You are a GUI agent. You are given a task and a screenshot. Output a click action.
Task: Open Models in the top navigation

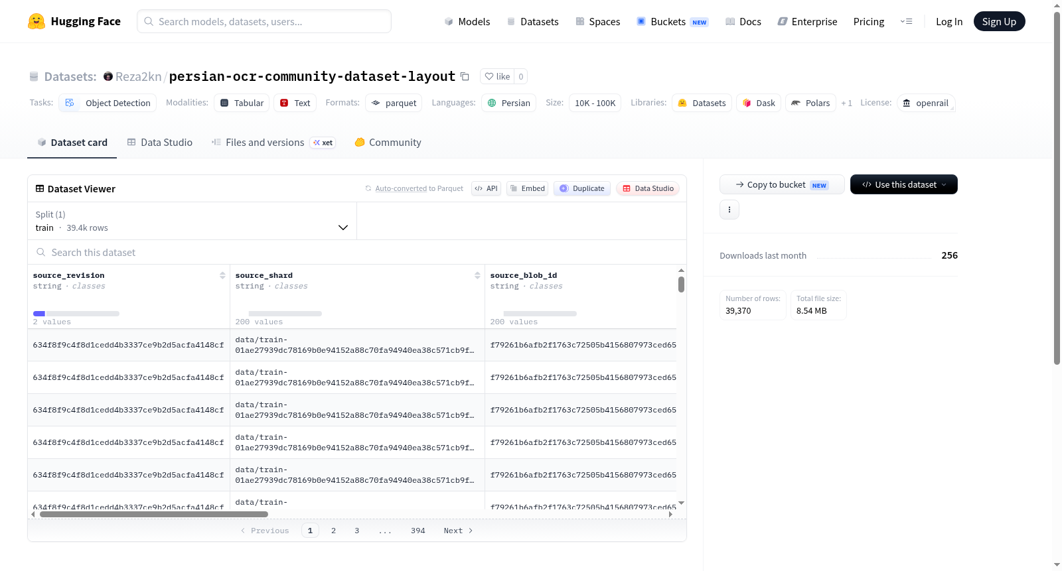coord(467,21)
